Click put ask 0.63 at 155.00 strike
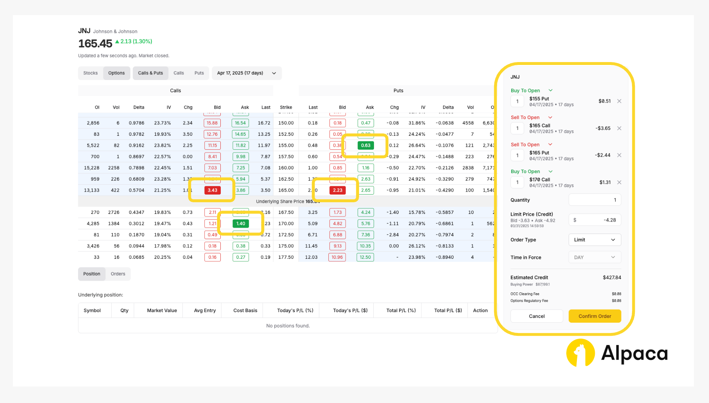 366,145
